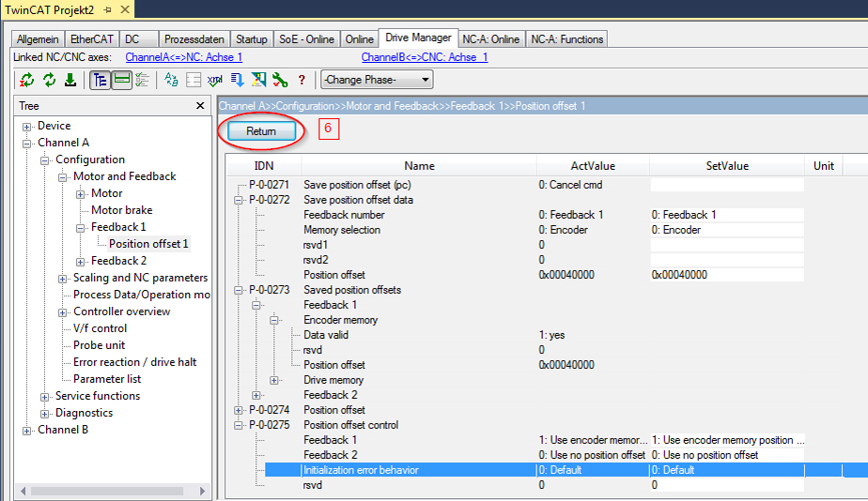Switch to the NC-A: Functions tab
The image size is (868, 501).
click(566, 39)
